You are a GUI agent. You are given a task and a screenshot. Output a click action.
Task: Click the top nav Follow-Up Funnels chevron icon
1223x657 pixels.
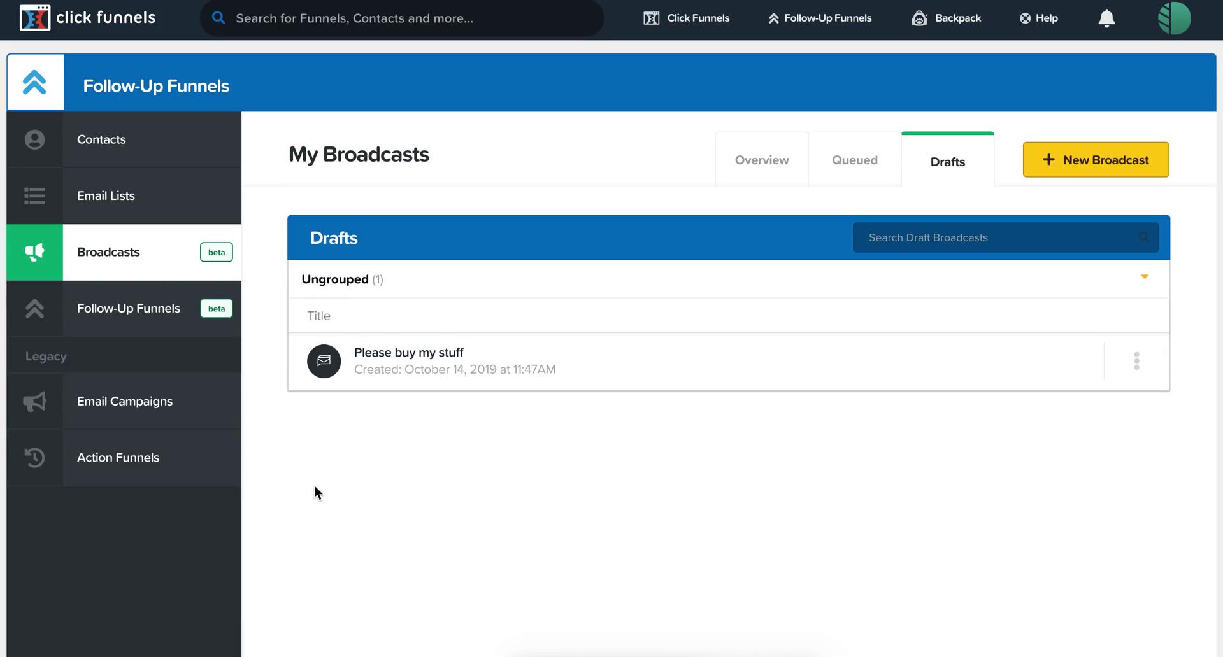pyautogui.click(x=773, y=18)
